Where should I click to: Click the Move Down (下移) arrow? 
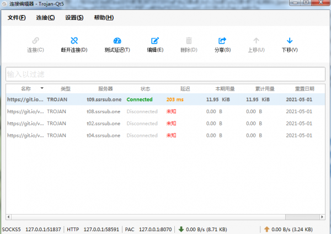click(290, 41)
